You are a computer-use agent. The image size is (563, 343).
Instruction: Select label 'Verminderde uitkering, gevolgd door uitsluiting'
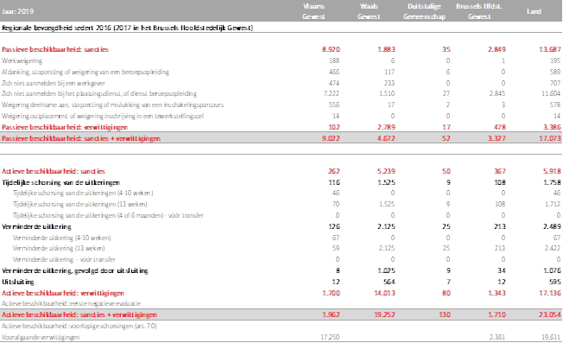pyautogui.click(x=74, y=270)
